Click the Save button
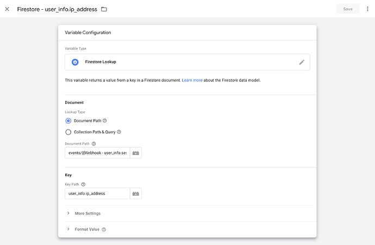Screen dimensions: 375x245 click(x=348, y=9)
